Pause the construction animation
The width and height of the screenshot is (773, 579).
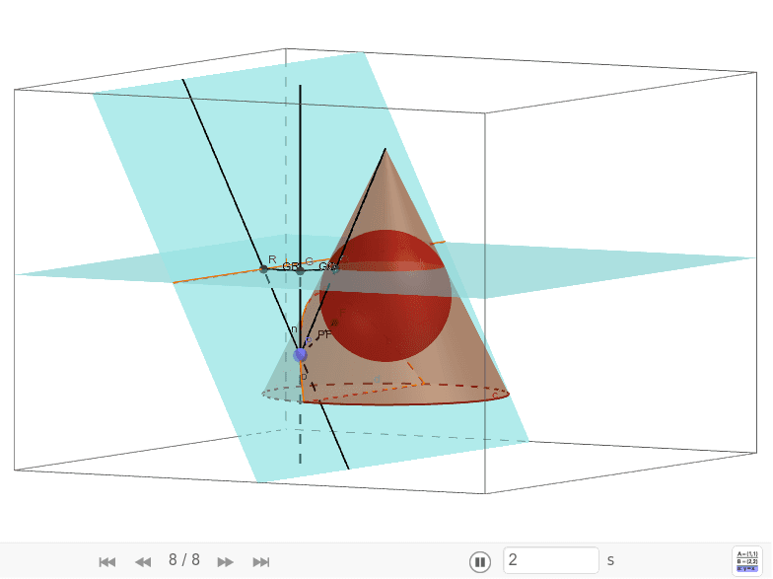[x=479, y=561]
